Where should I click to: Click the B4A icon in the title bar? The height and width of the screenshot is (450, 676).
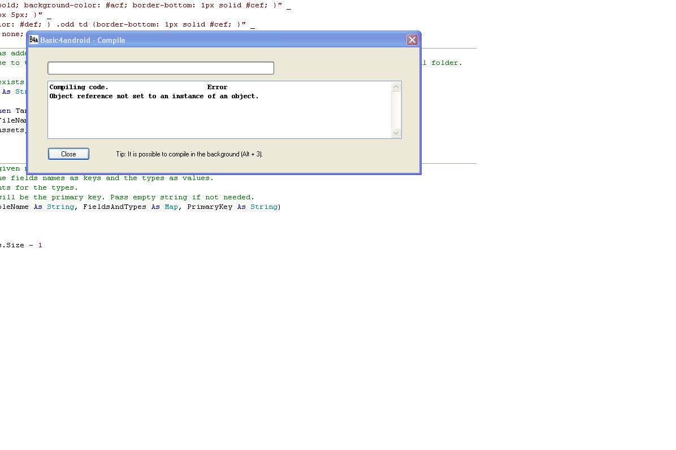(x=33, y=40)
